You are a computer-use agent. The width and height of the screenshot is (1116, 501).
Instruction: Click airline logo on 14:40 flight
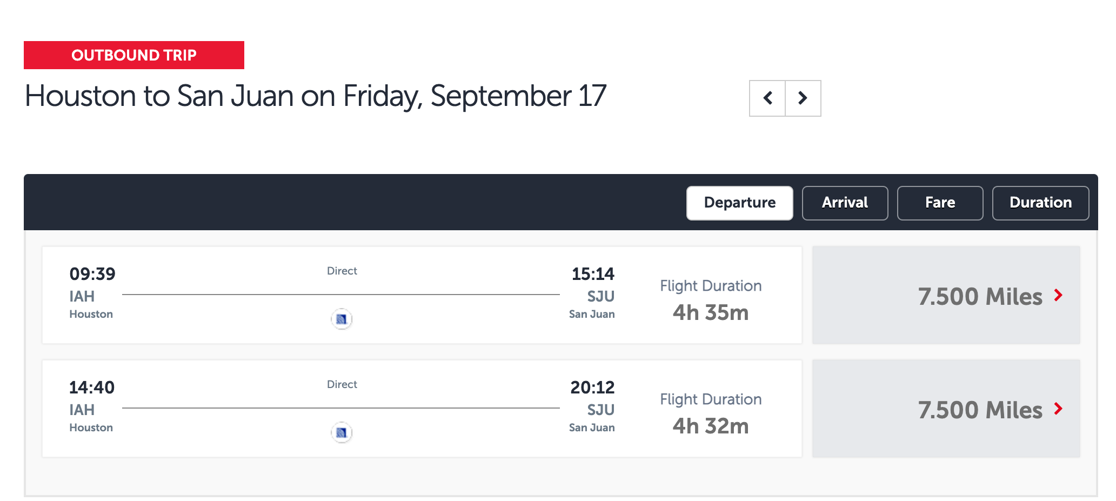(x=342, y=432)
